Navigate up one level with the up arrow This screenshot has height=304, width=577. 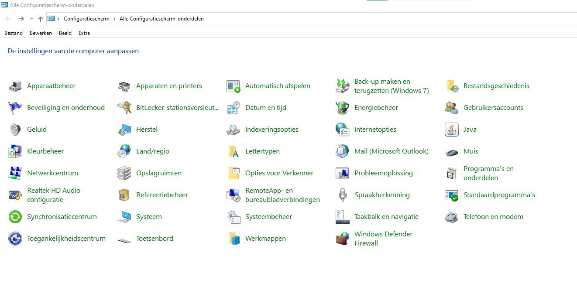pos(41,19)
